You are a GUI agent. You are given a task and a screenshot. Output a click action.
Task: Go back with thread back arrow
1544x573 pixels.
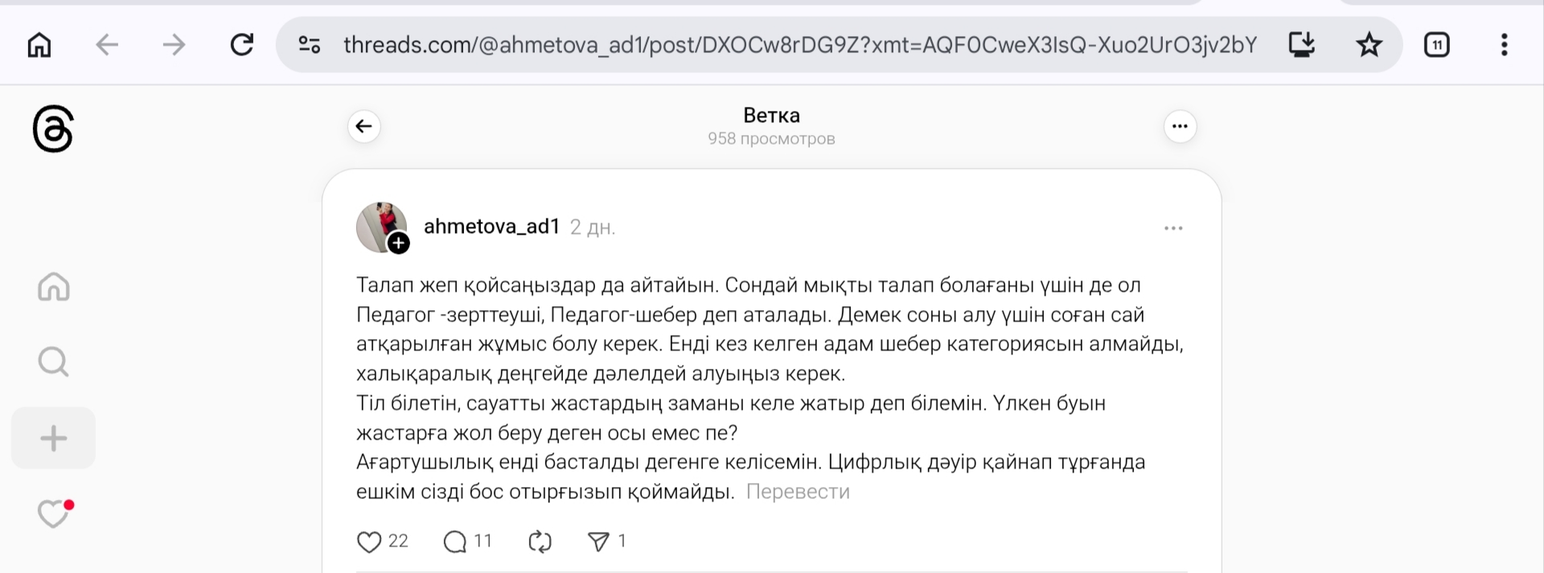[364, 126]
